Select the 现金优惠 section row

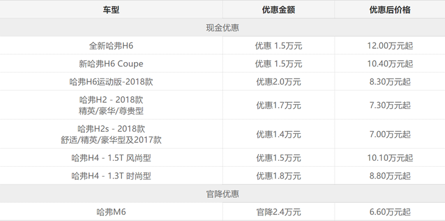(x=222, y=27)
